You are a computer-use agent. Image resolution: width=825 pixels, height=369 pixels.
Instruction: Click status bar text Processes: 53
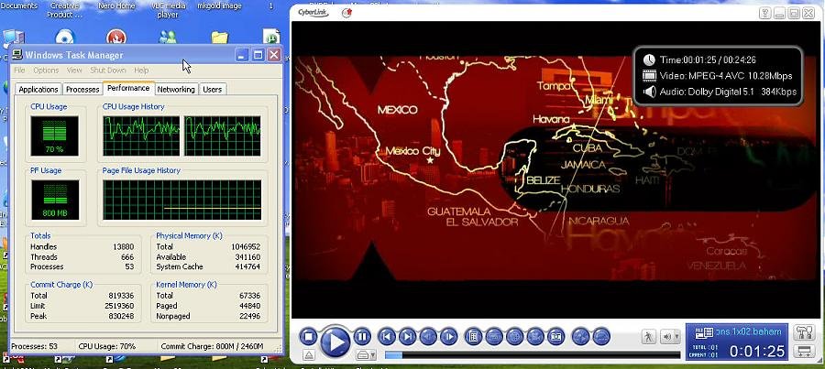pyautogui.click(x=34, y=346)
